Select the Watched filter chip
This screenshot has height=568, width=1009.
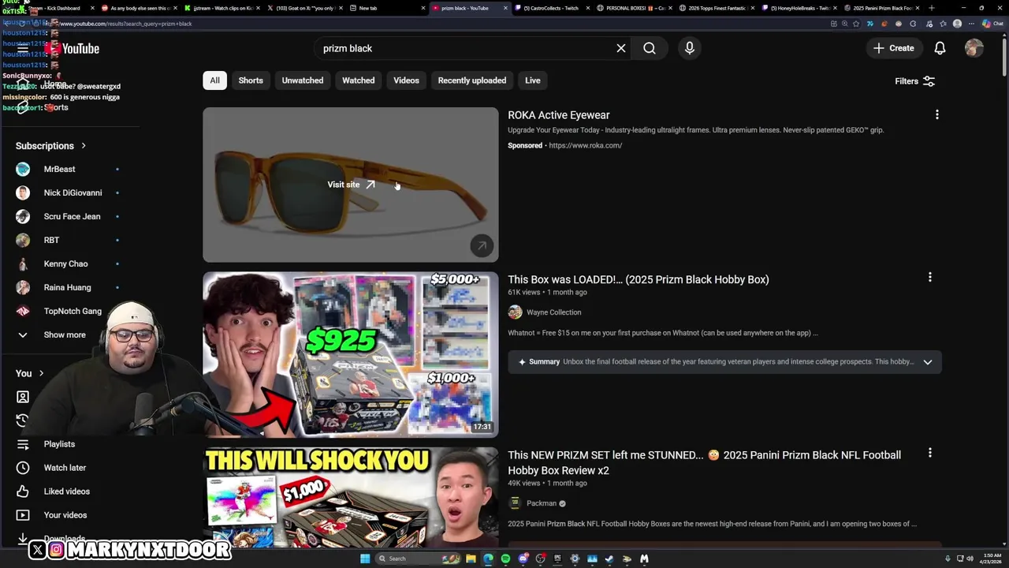click(x=359, y=80)
